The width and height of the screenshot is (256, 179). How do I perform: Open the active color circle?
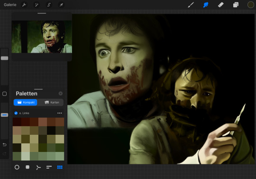[x=251, y=5]
